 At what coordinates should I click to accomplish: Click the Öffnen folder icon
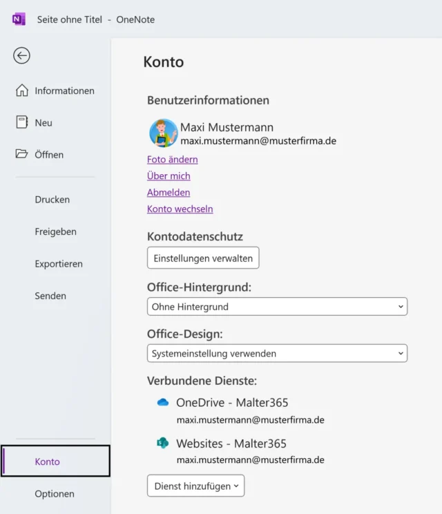[22, 154]
